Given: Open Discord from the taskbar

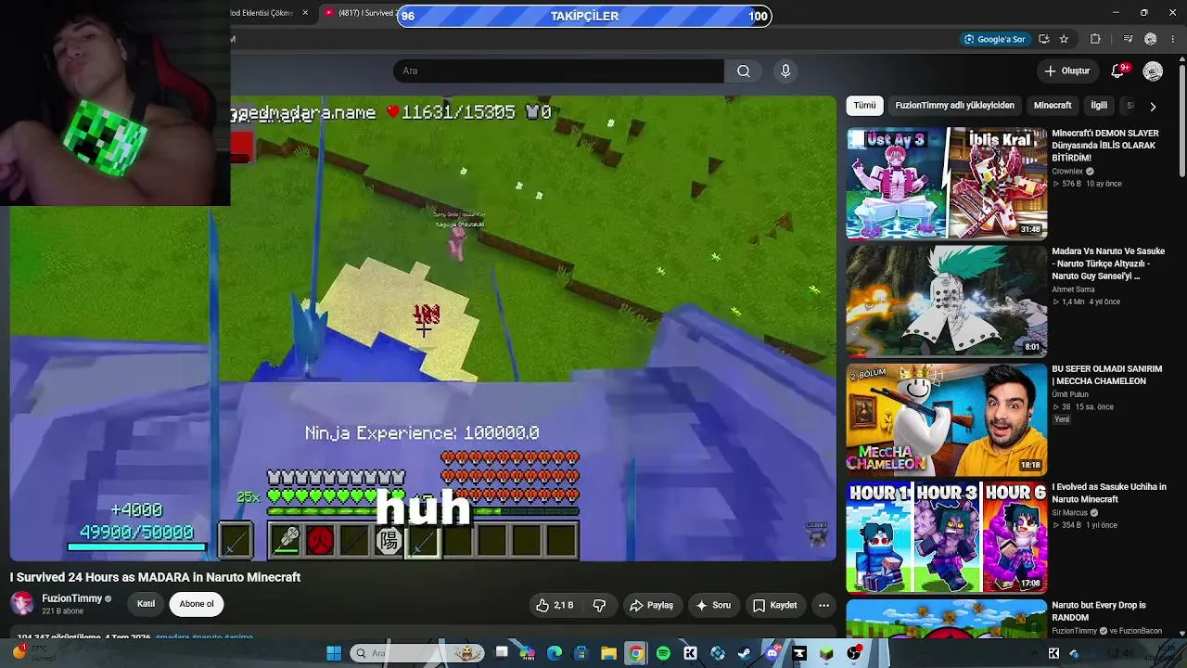Looking at the screenshot, I should pyautogui.click(x=772, y=653).
